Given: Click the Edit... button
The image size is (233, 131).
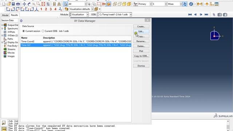Looking at the screenshot, I should point(141,31).
